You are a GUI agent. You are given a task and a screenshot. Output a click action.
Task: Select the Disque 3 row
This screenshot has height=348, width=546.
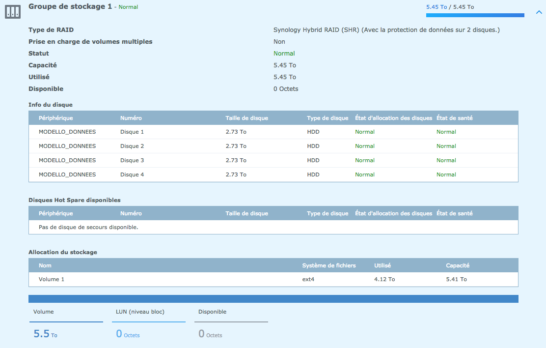pyautogui.click(x=273, y=160)
